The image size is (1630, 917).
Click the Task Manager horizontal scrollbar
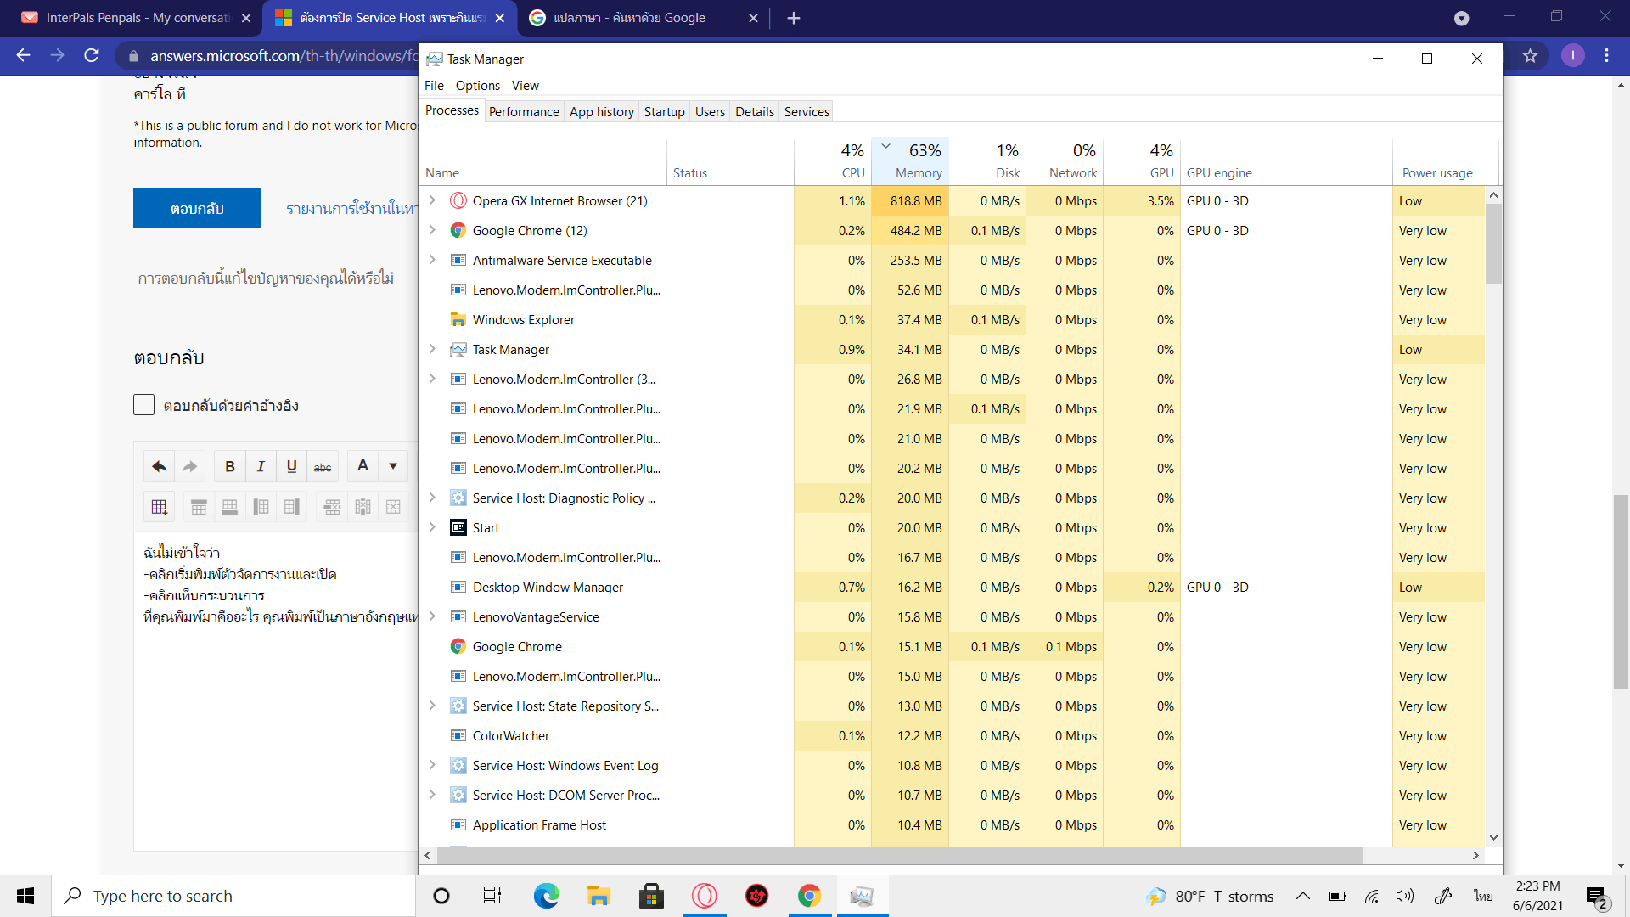(900, 855)
